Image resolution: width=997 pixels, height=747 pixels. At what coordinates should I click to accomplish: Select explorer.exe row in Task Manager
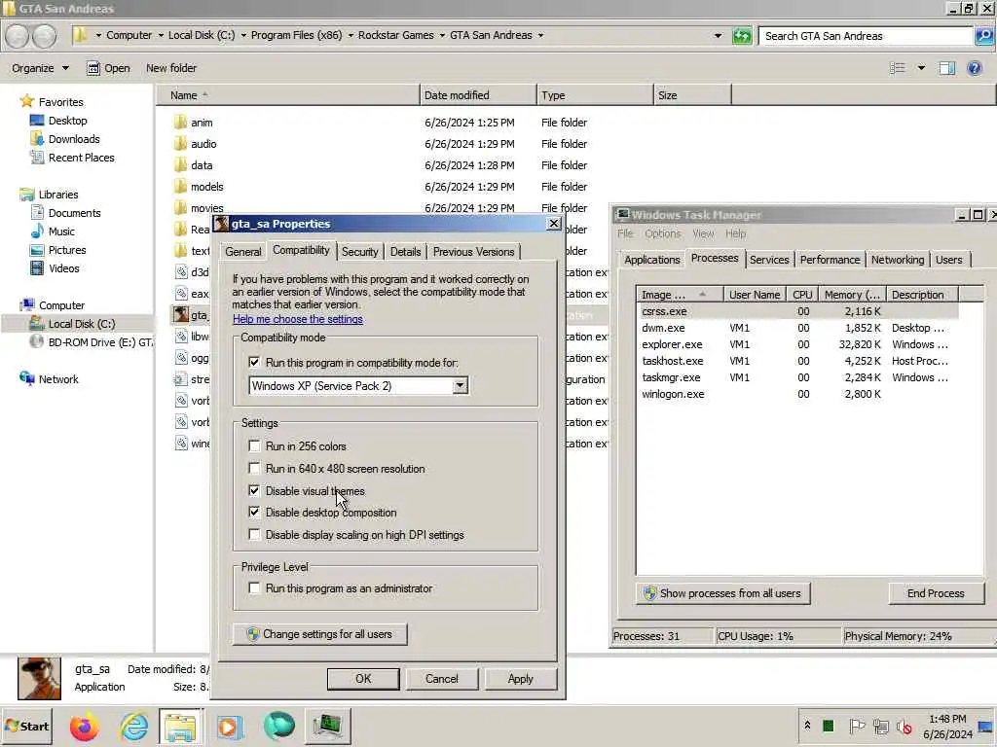click(798, 344)
